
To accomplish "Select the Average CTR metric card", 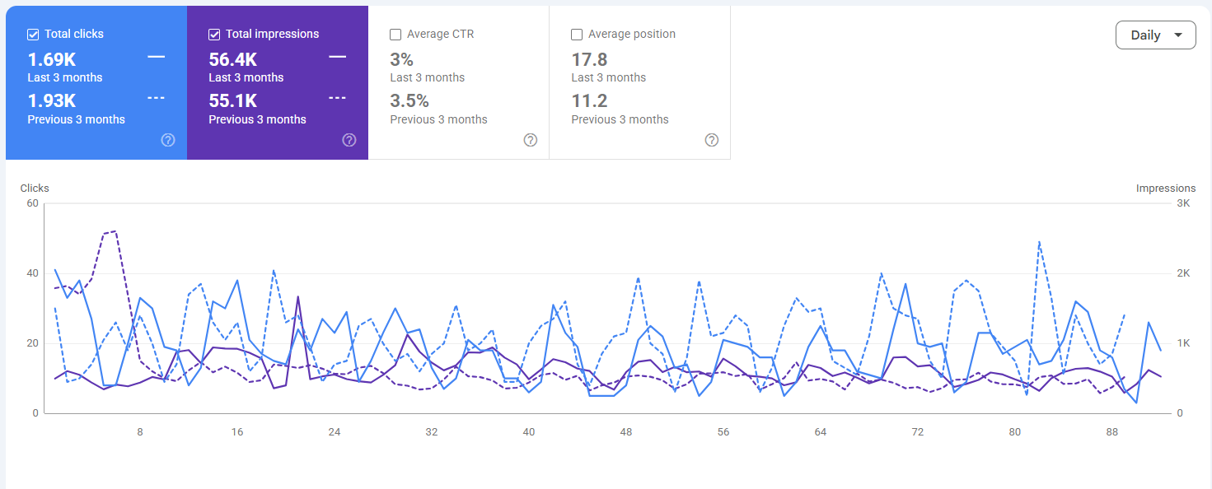I will 459,82.
